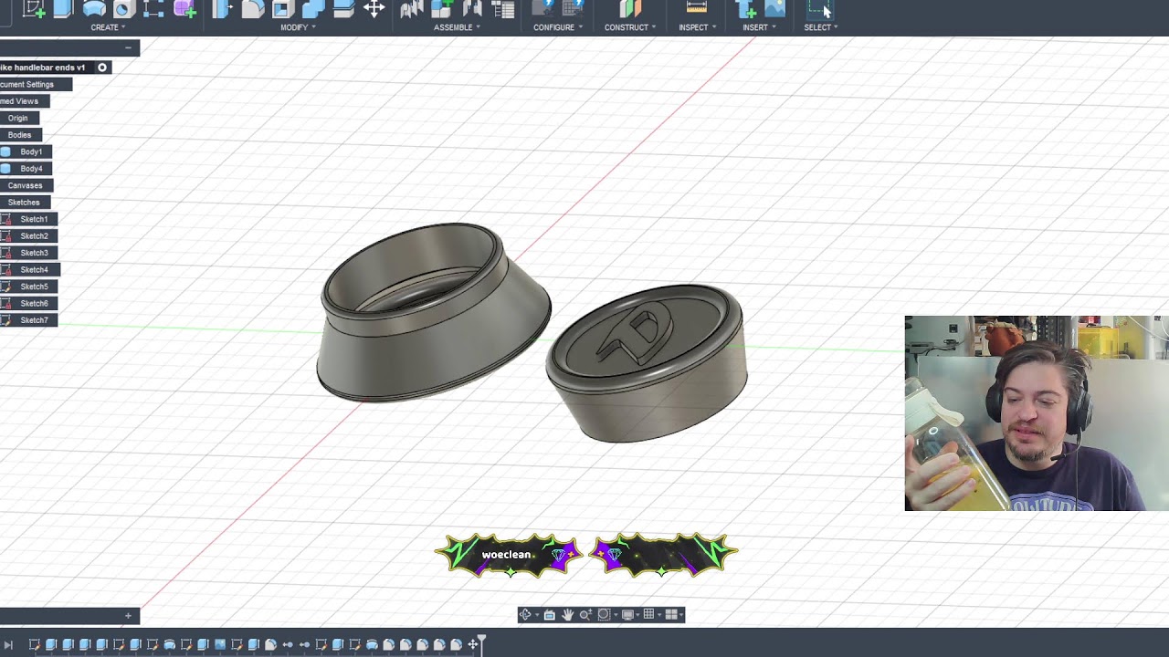Select Body4 in the browser

[31, 169]
